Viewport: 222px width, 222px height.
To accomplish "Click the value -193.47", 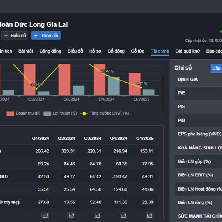I will 120,176.
